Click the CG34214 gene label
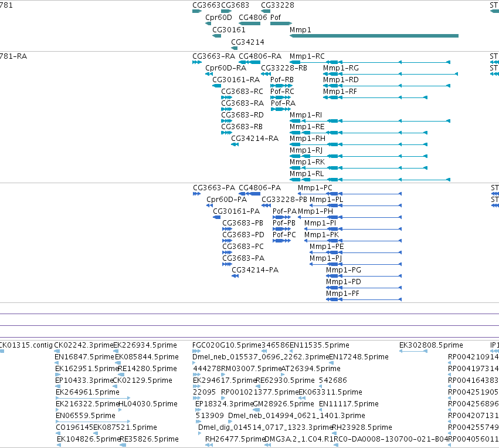499x448 pixels. (247, 42)
